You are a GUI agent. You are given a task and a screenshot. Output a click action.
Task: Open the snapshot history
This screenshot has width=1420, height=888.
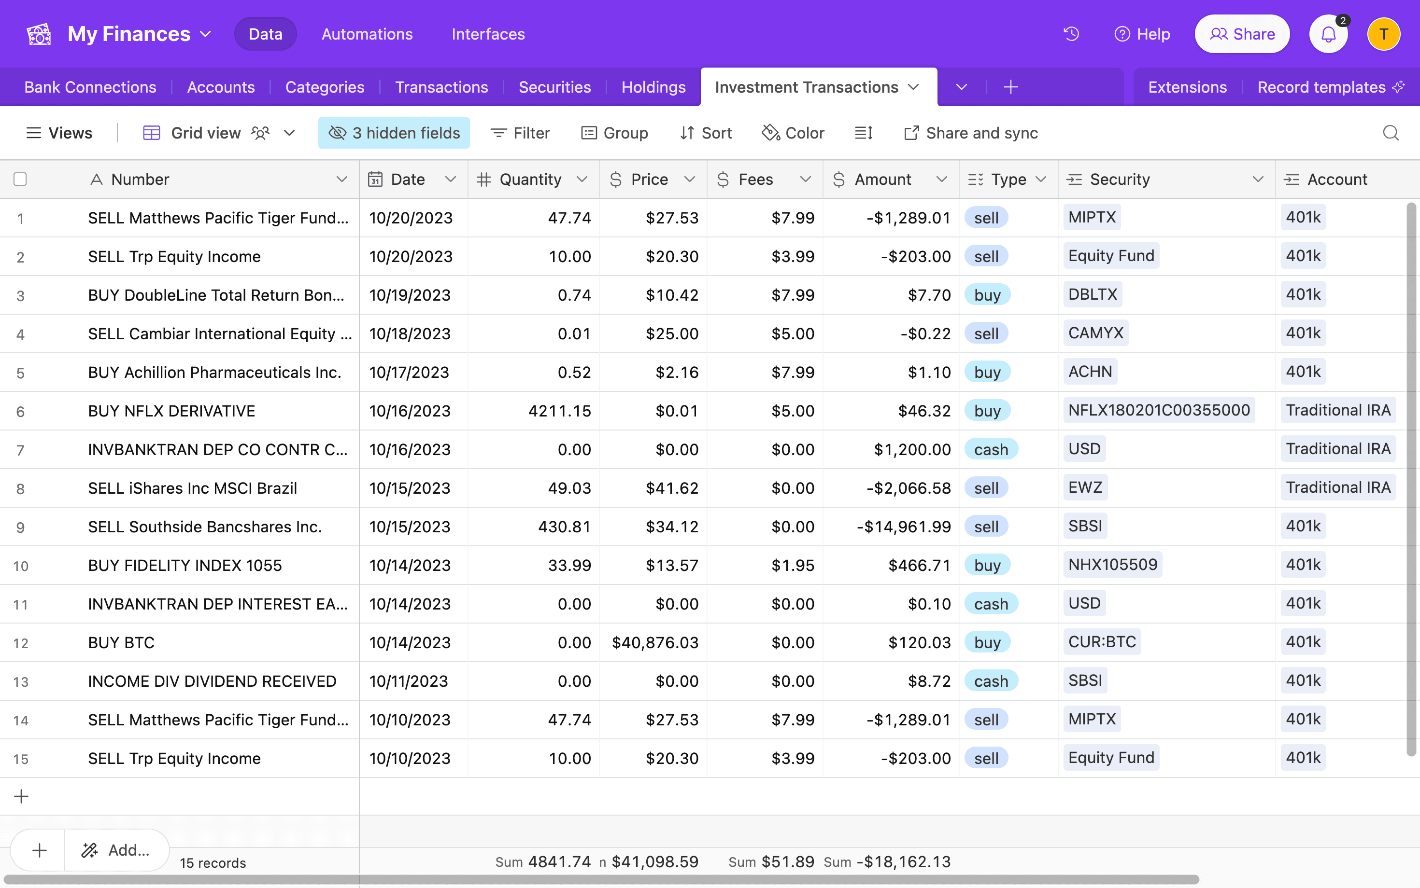[1071, 33]
